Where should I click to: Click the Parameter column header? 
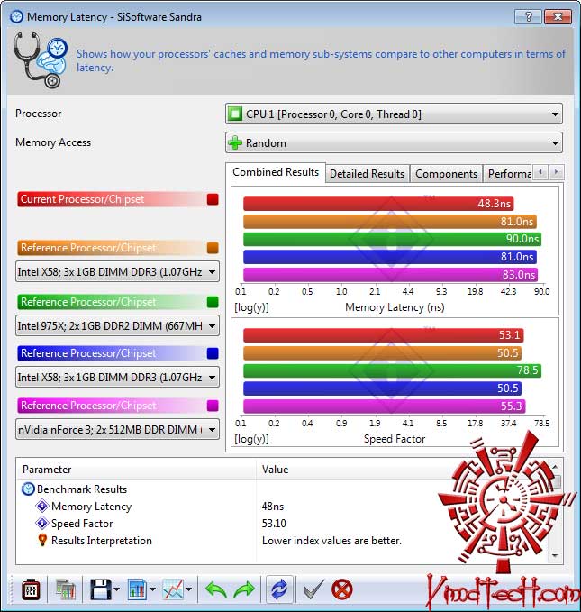136,470
